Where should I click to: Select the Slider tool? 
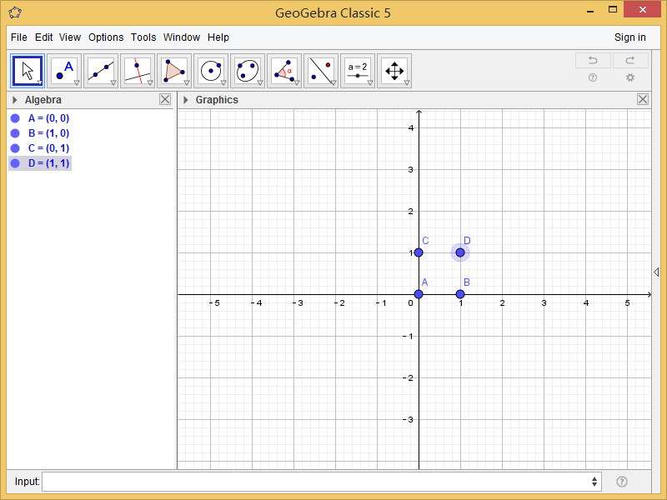(x=358, y=71)
